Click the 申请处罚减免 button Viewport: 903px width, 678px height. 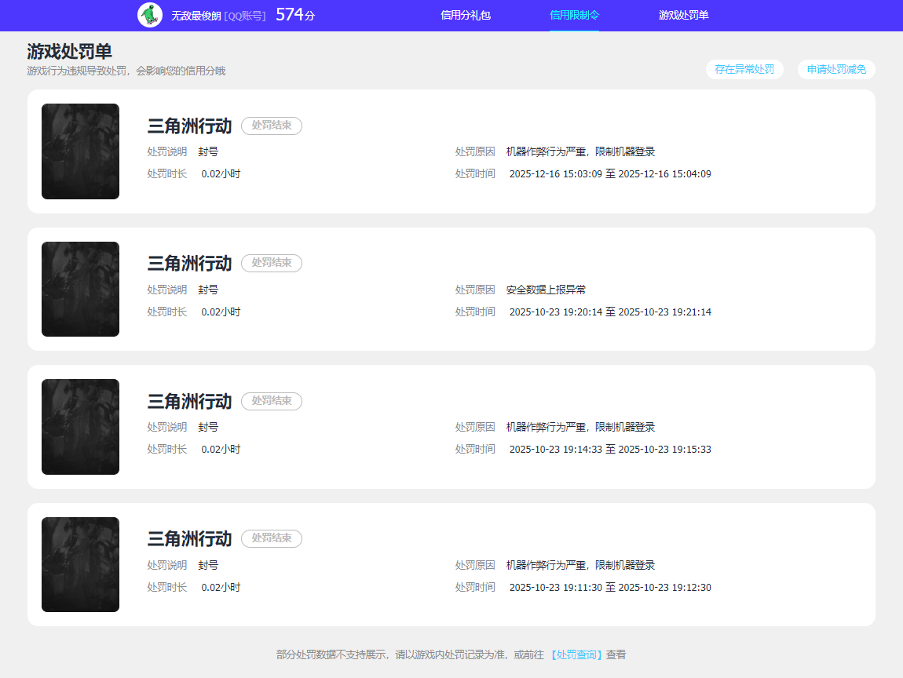click(x=835, y=69)
